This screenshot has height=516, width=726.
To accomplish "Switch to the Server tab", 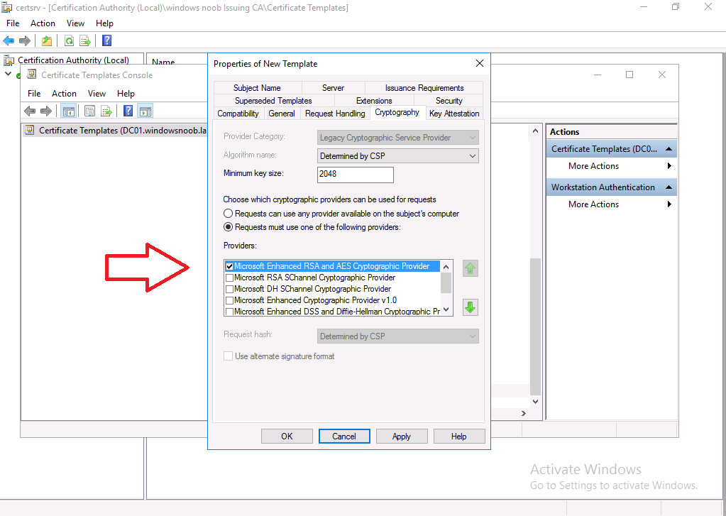I will (x=333, y=88).
